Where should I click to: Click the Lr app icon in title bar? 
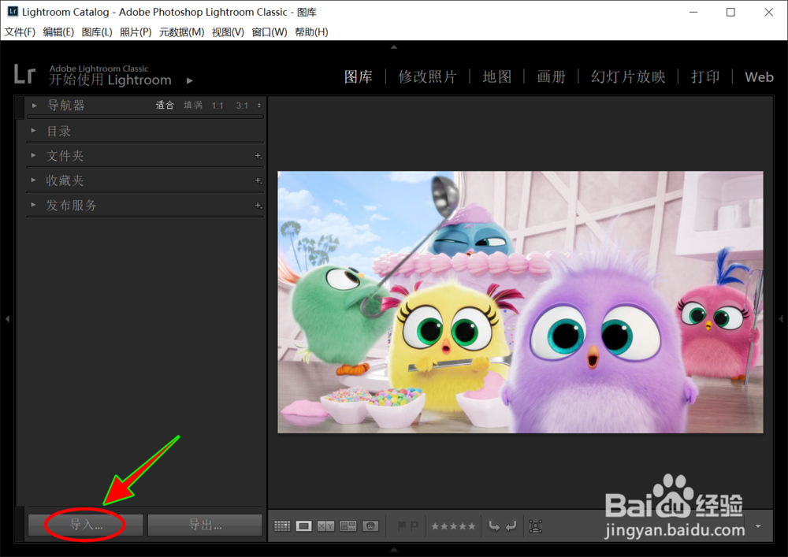(13, 11)
